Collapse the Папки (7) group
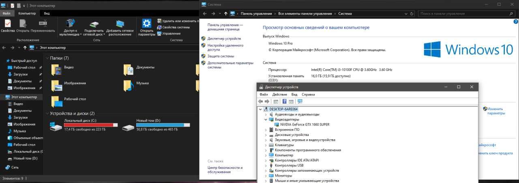This screenshot has height=183, width=519. (x=47, y=58)
